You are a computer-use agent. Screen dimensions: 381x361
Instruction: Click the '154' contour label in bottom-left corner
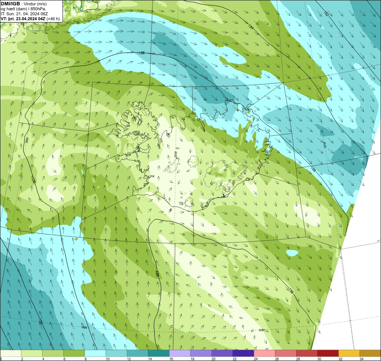tap(41, 322)
